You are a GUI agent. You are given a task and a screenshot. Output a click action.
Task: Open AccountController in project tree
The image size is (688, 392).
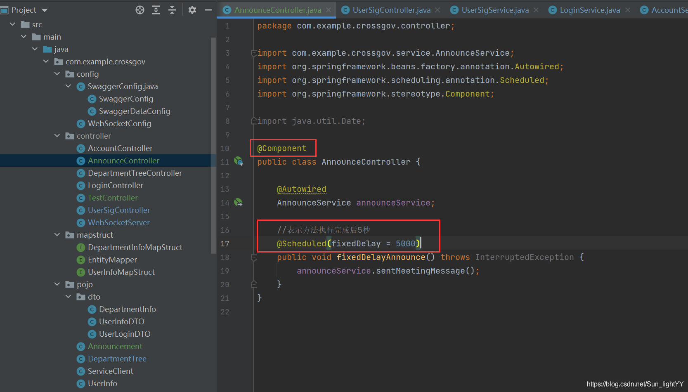tap(120, 148)
